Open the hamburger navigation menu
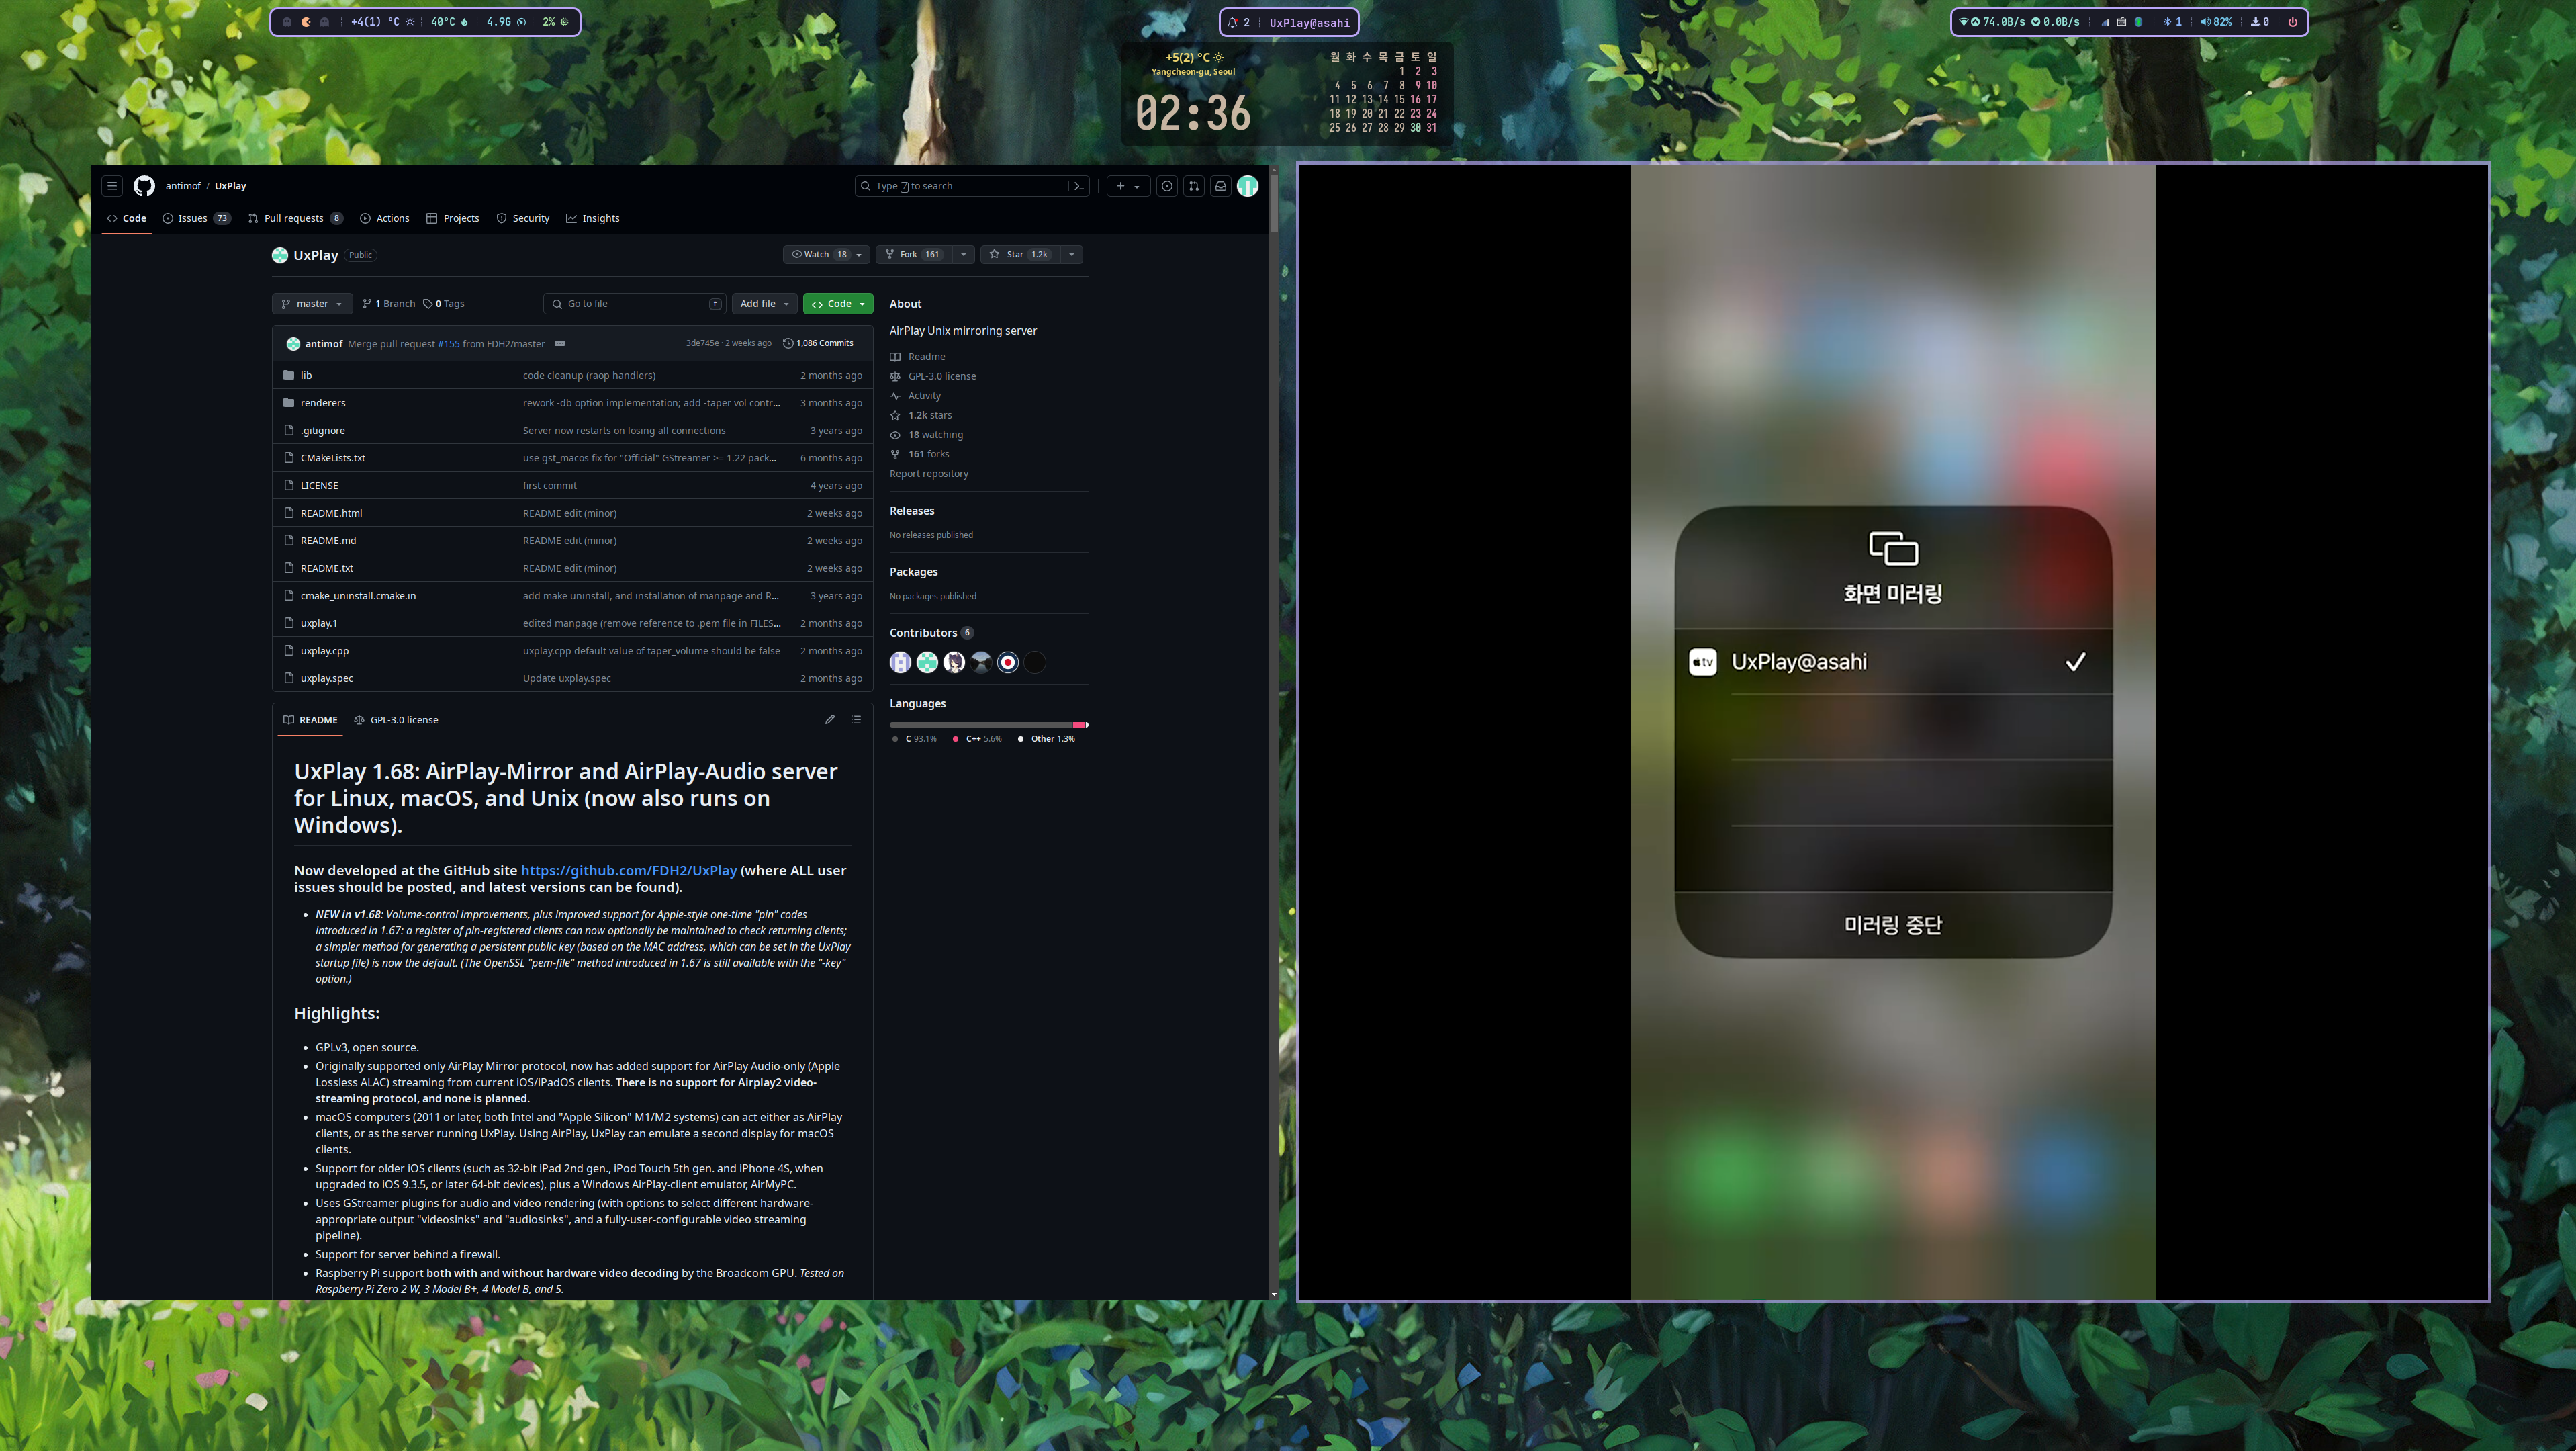 [112, 186]
